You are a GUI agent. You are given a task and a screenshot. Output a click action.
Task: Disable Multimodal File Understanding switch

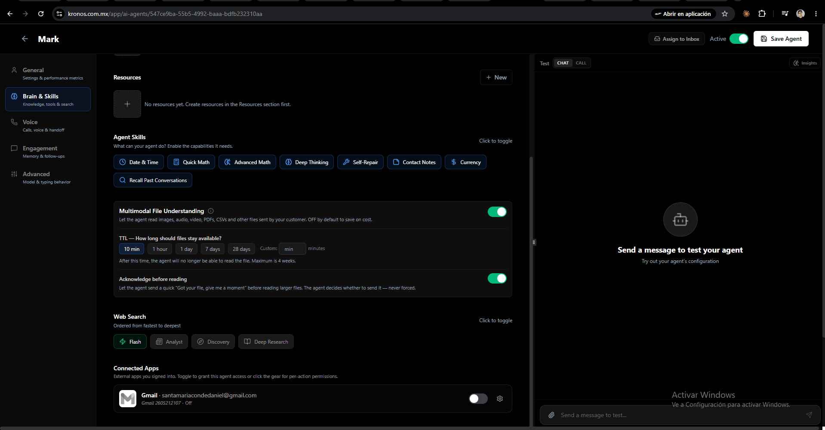pos(497,212)
